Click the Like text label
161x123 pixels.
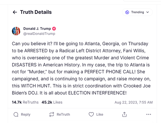click(x=100, y=115)
